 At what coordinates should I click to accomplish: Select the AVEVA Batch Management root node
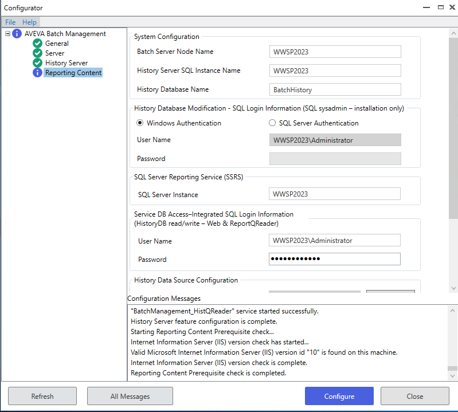coord(65,34)
